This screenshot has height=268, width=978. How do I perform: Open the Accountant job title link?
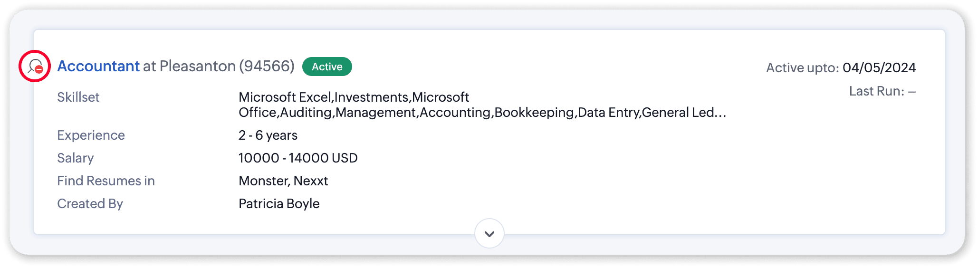point(98,66)
